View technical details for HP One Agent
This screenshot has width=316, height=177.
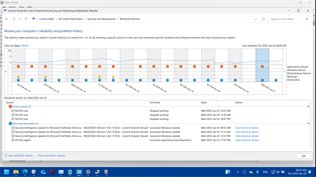[247, 140]
